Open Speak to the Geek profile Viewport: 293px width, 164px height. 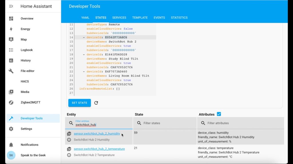coord(33,155)
